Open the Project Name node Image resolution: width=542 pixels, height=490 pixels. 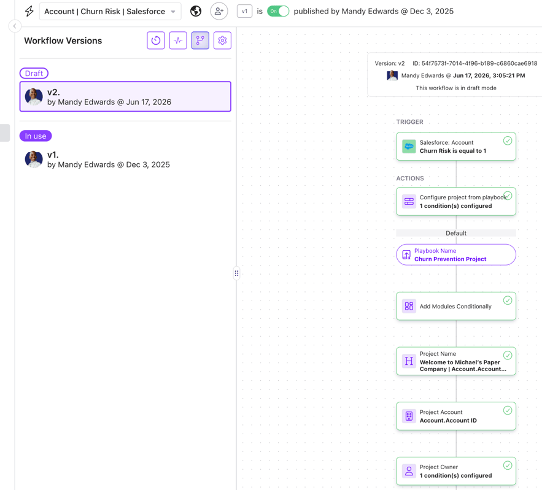(456, 361)
